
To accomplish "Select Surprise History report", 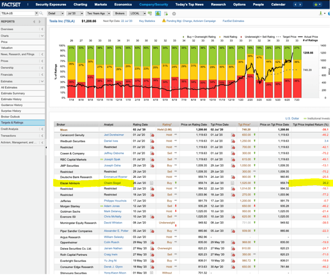I will (x=22, y=111).
